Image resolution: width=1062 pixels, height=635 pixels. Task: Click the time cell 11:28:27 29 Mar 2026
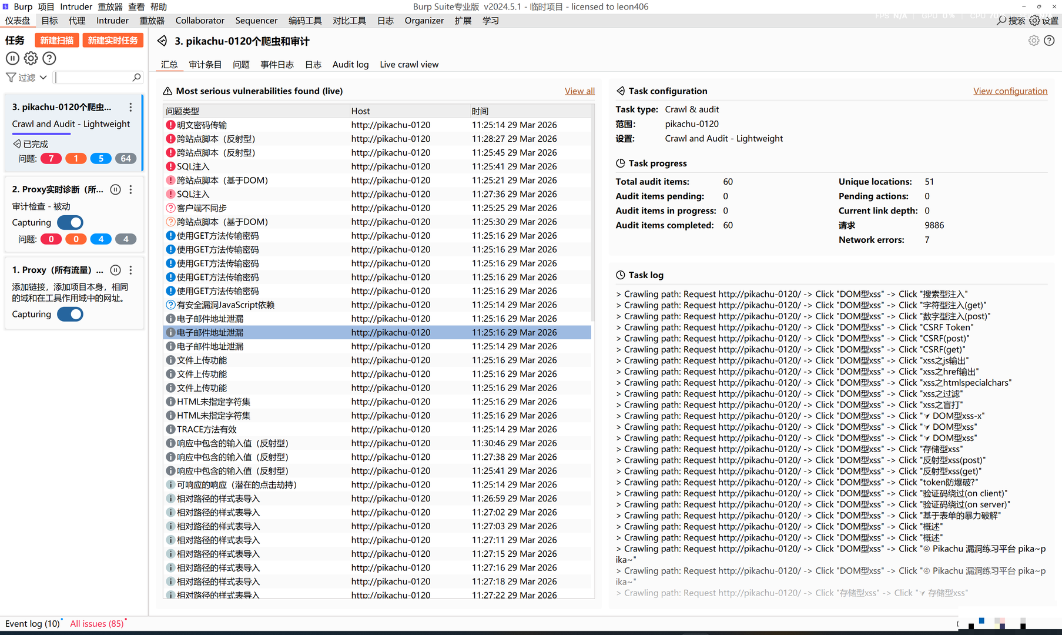coord(514,139)
